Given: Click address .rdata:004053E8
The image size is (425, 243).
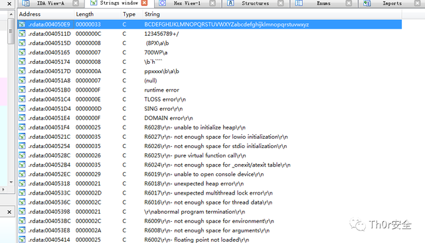Looking at the screenshot, I should coord(49,230).
